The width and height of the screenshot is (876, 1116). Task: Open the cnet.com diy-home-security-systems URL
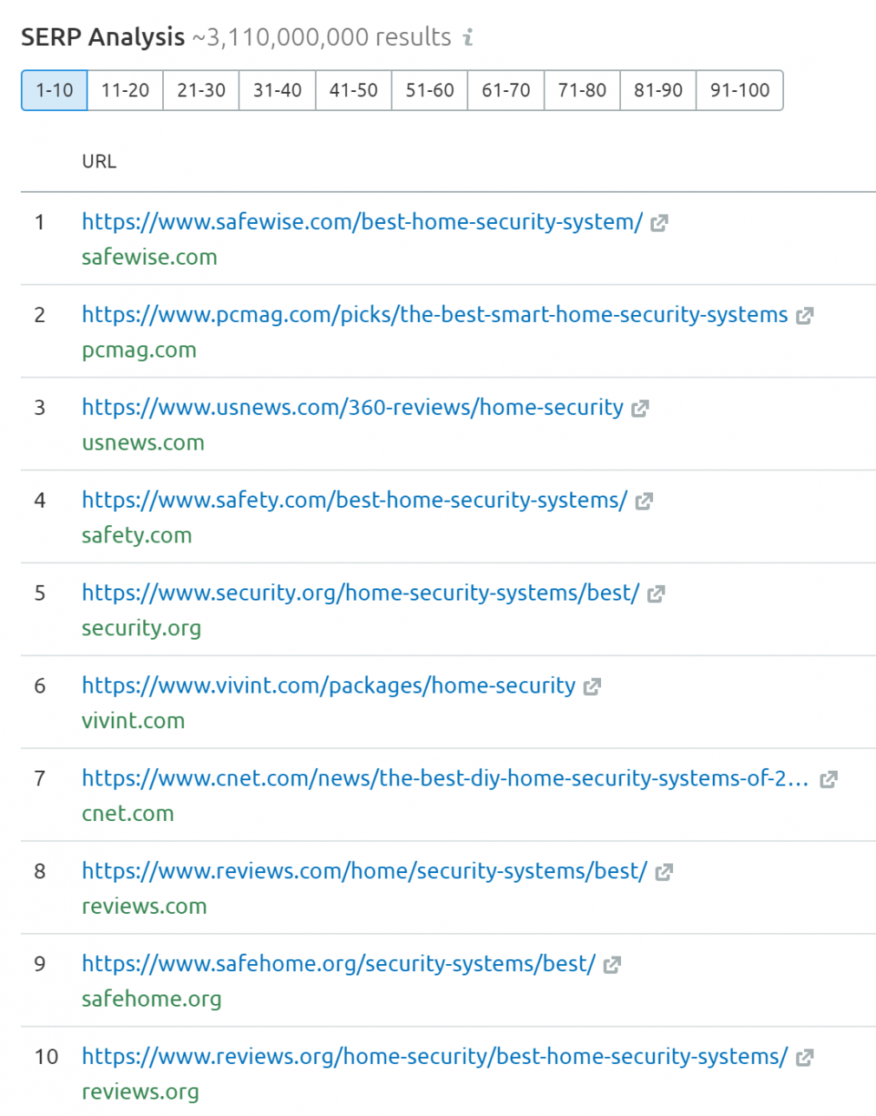pos(446,779)
